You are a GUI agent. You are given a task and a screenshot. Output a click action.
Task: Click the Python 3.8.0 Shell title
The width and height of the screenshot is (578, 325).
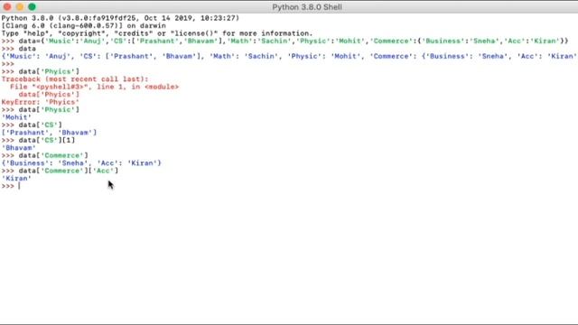(307, 7)
